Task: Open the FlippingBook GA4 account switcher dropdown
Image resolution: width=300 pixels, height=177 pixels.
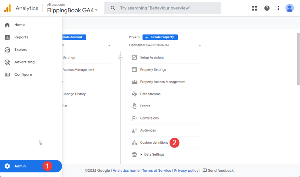Action: (x=72, y=10)
